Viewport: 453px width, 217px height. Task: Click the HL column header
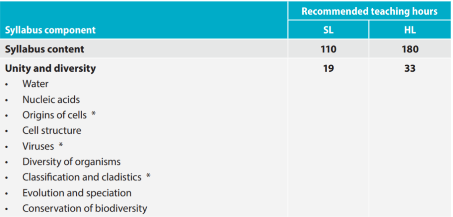410,30
